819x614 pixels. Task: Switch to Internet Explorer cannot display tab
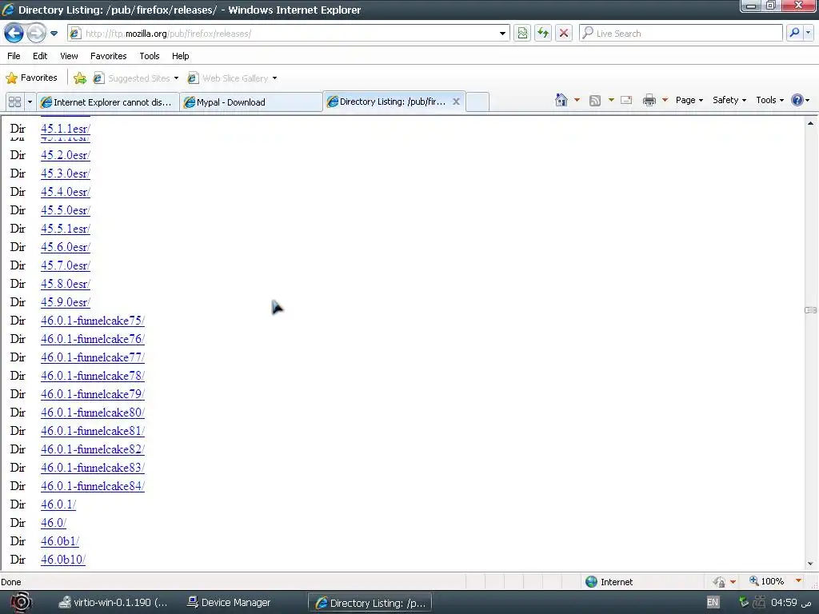(108, 102)
